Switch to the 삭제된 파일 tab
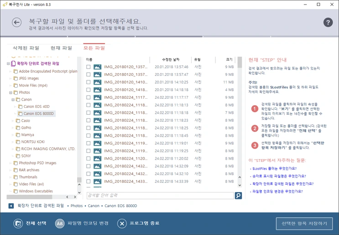 (x=26, y=48)
